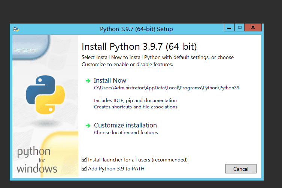Click the "Install launcher for all users" label
This screenshot has width=282, height=188.
point(137,160)
